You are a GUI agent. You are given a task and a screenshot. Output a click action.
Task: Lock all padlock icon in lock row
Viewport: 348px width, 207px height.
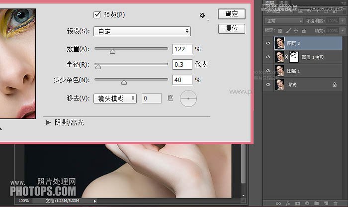304,31
